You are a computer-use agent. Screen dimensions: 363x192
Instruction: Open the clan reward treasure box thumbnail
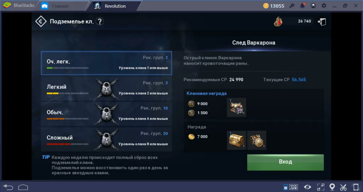coord(236,107)
